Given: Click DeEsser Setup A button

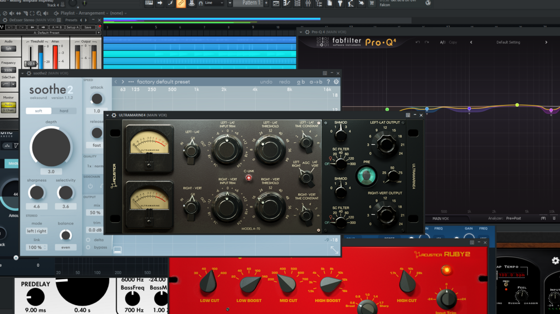Looking at the screenshot, I should pos(72,27).
